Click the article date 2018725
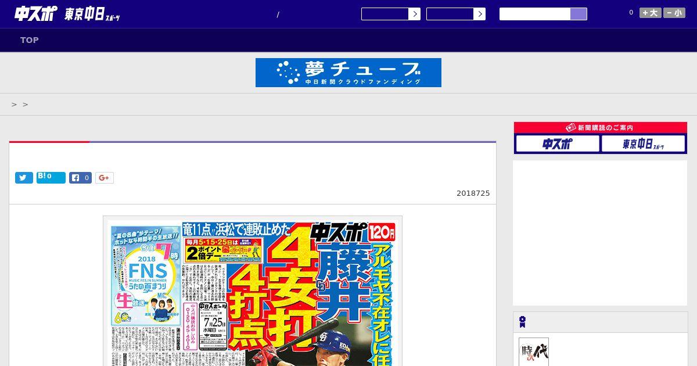Screen dimensions: 697x366 pyautogui.click(x=473, y=193)
